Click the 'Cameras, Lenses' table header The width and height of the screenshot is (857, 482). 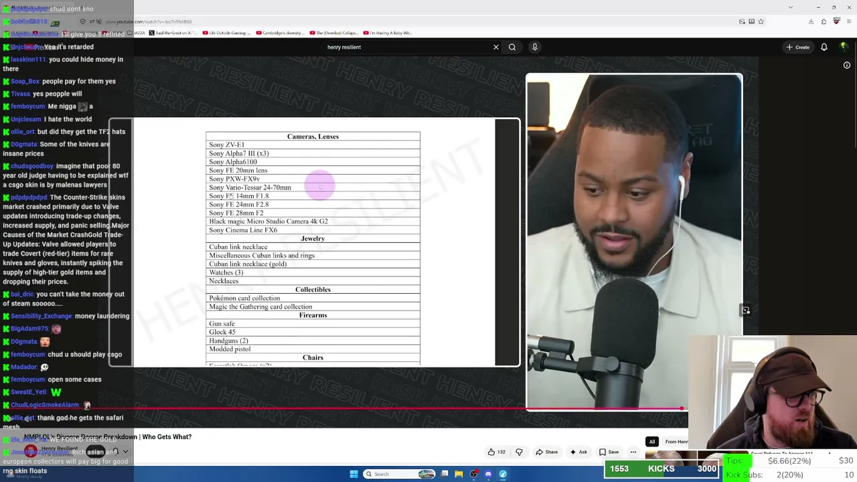point(313,137)
